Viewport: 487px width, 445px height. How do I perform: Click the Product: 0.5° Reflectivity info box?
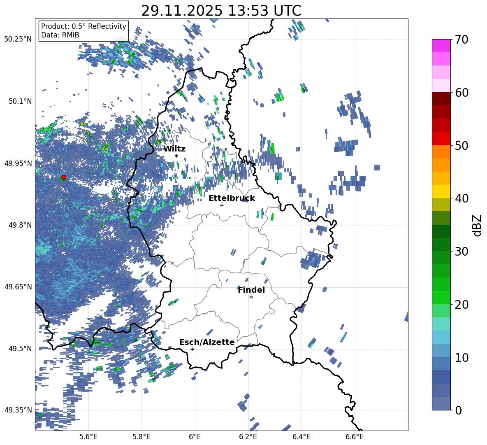pos(83,30)
